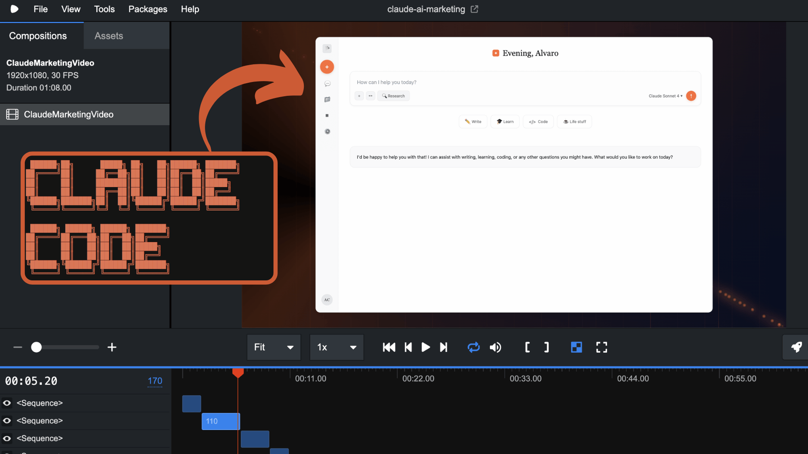
Task: Open the Packages menu
Action: [x=148, y=9]
